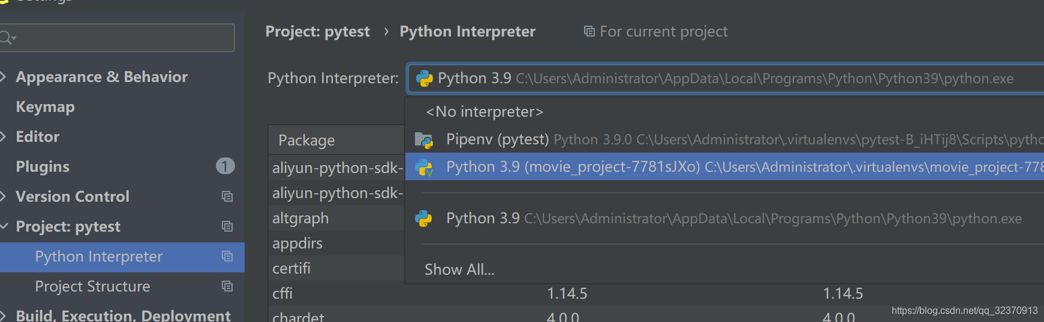
Task: Choose <No interpreter> option
Action: coord(485,112)
